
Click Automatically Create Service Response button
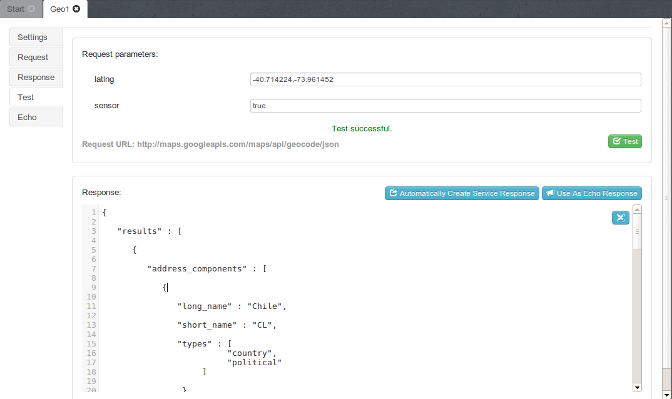coord(462,193)
